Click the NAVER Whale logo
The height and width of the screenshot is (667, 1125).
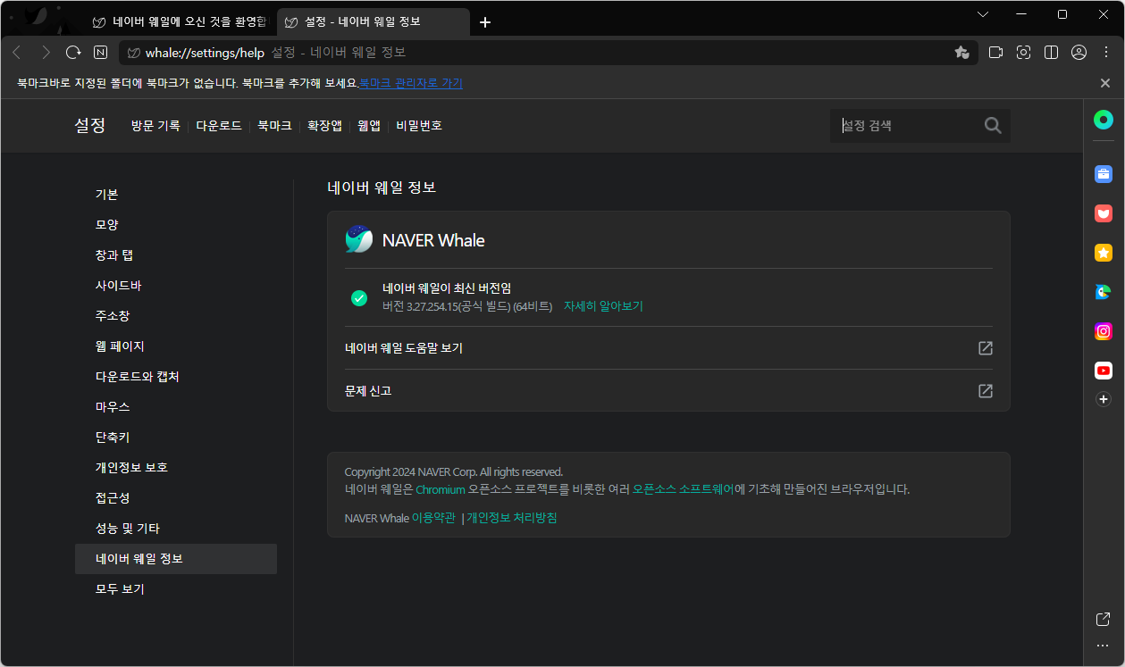(359, 239)
